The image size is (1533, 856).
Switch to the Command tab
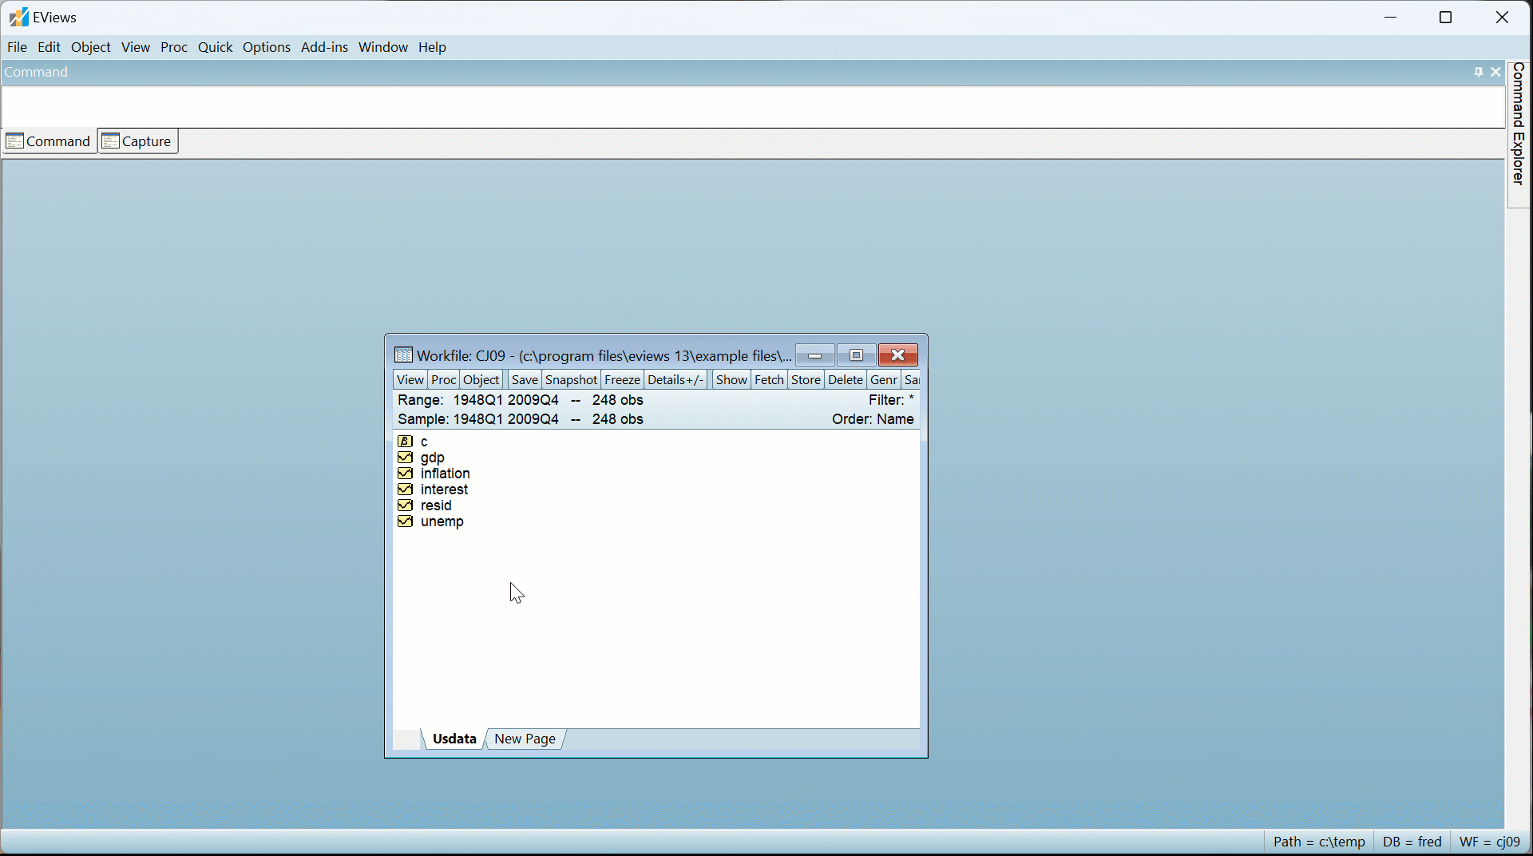(49, 141)
